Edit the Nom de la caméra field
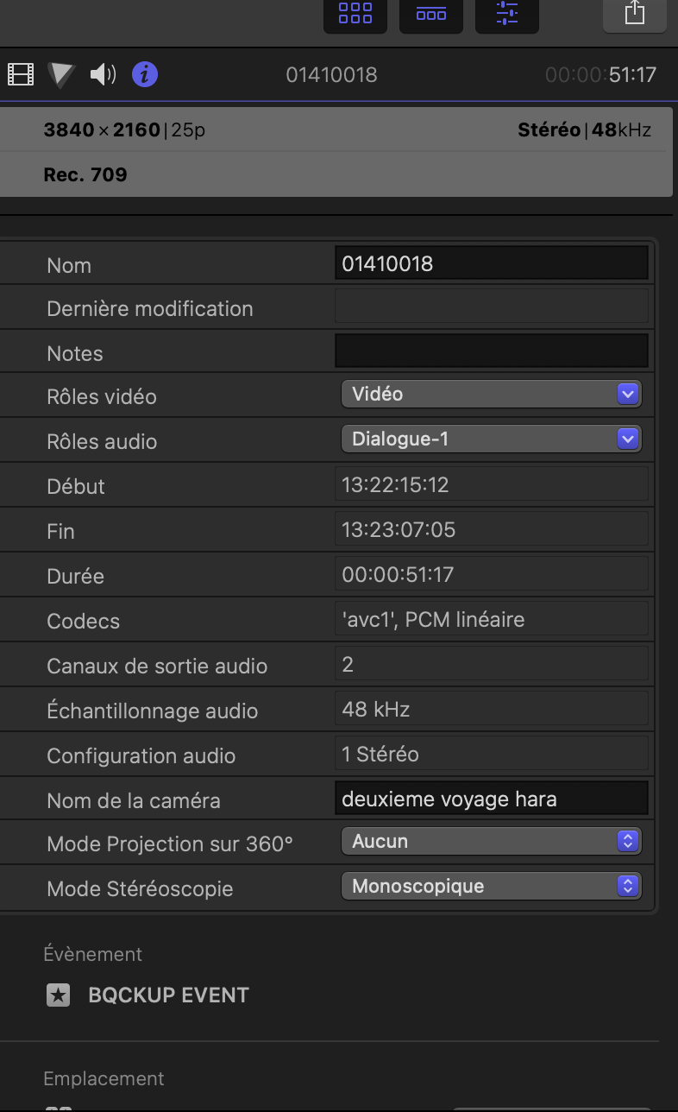 pos(491,799)
